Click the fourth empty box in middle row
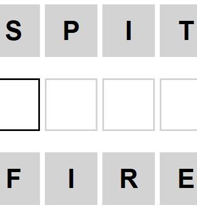Image resolution: width=197 pixels, height=211 pixels. point(178,105)
